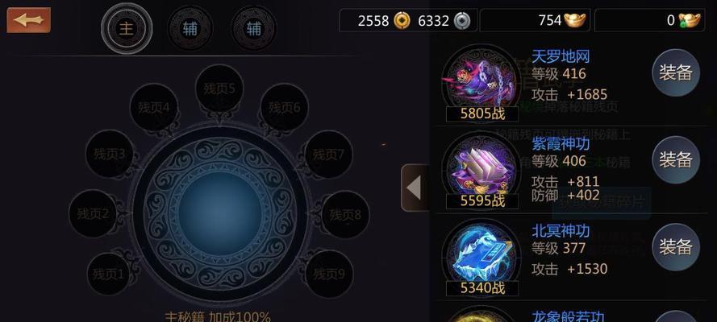The height and width of the screenshot is (322, 717).
Task: Tap the gold coin currency icon
Action: [402, 20]
